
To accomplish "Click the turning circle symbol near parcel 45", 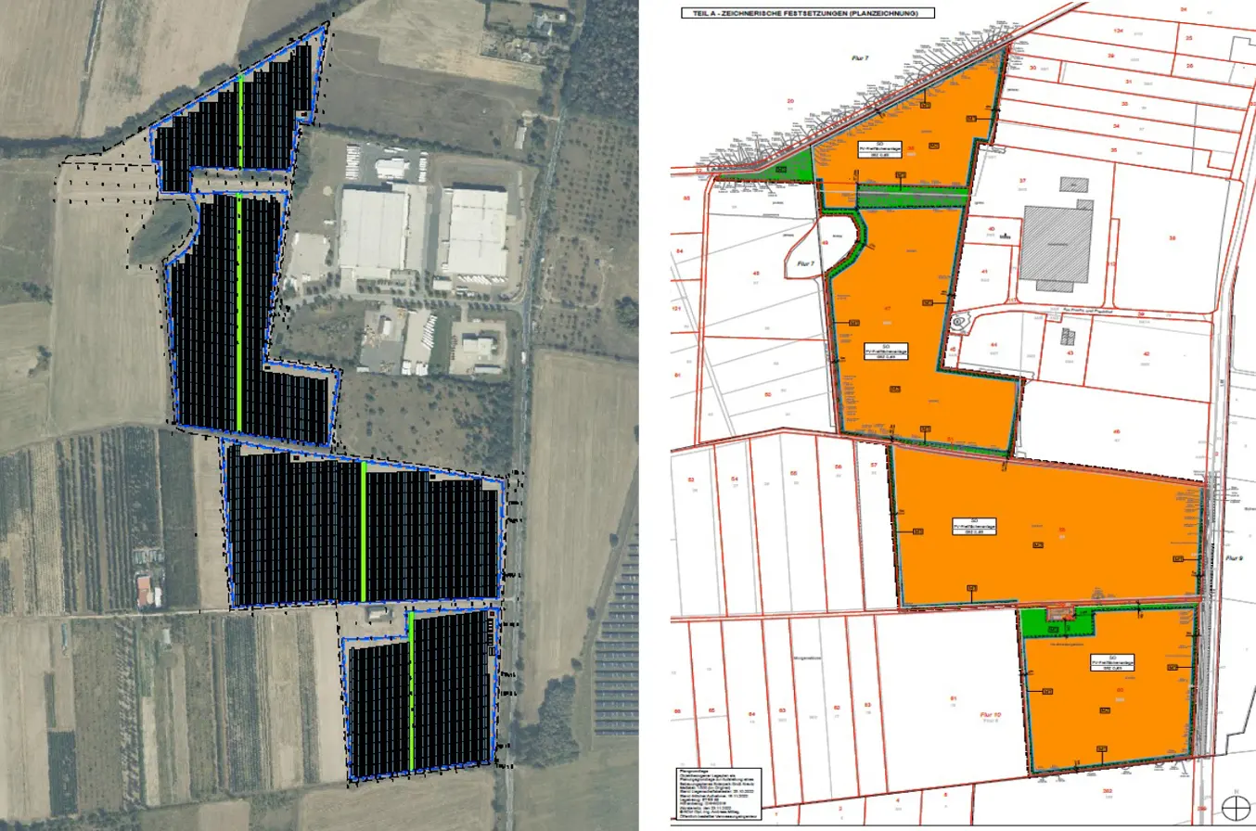I will 958,324.
